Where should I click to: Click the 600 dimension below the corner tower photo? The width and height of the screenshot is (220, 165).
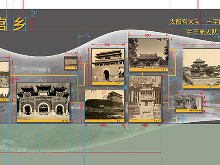tap(104, 125)
